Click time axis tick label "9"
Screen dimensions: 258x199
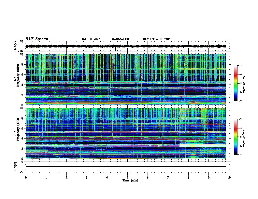pyautogui.click(x=208, y=178)
